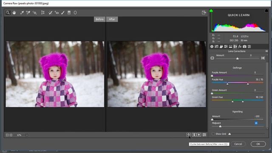Select the Radial Filter tool
This screenshot has height=153, width=272.
tap(75, 12)
